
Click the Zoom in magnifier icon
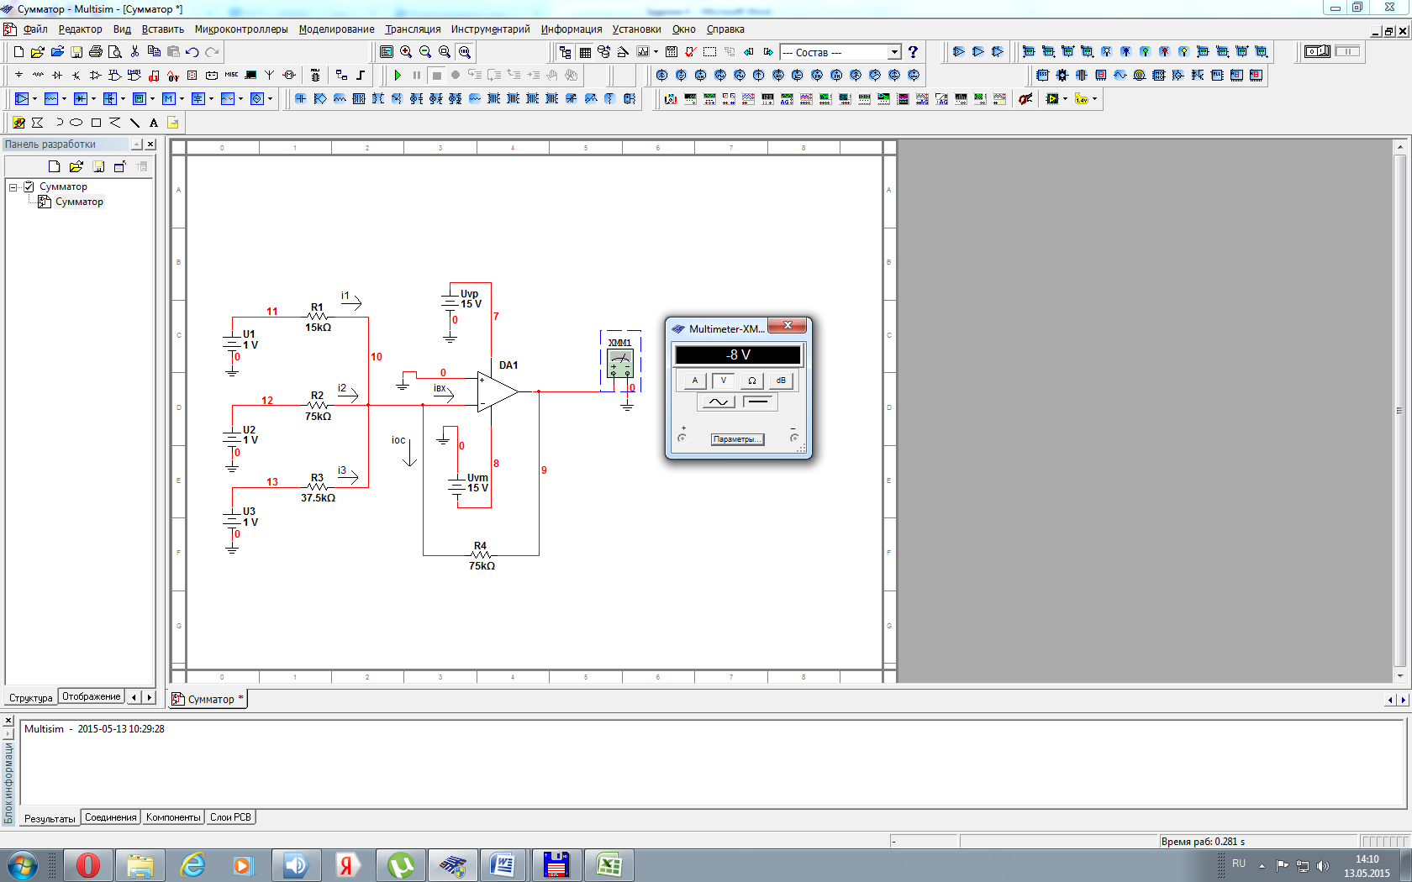click(406, 52)
